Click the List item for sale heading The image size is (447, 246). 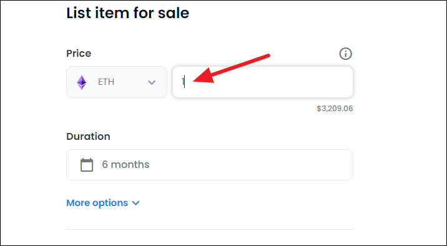point(128,13)
